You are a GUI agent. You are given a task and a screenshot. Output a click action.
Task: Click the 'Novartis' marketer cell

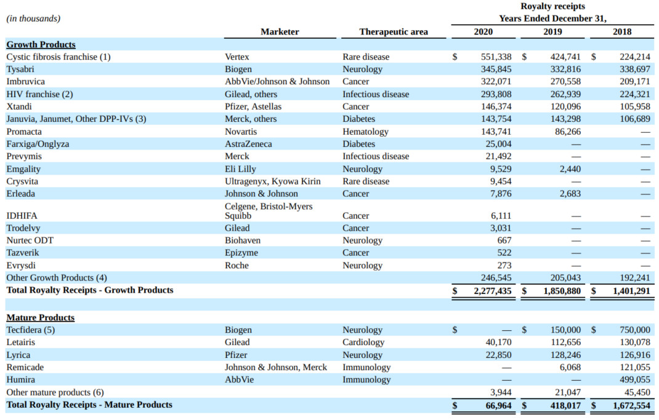point(241,132)
